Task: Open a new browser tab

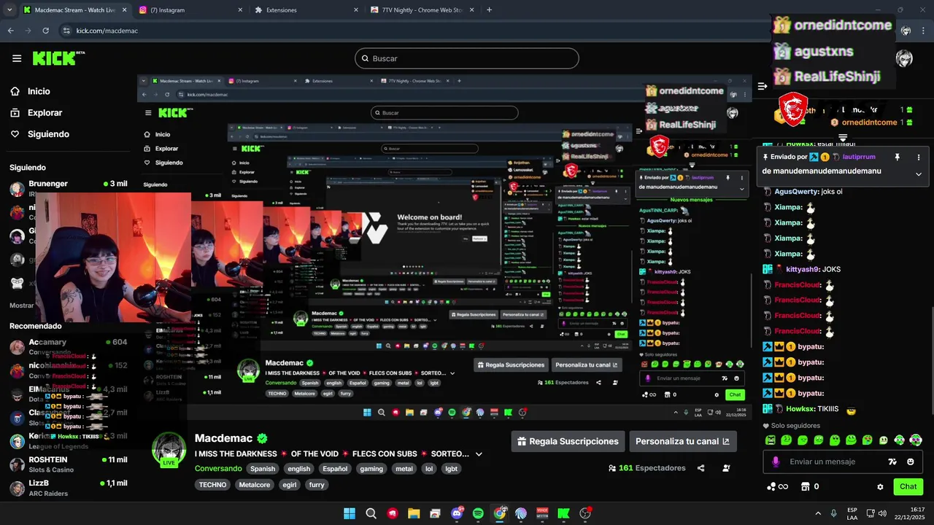Action: 489,10
